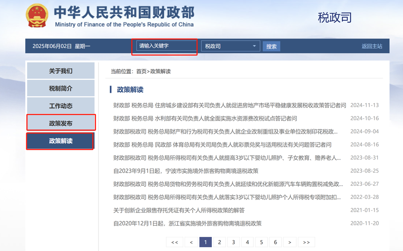Go to 政策发布 sidebar section

click(x=61, y=123)
